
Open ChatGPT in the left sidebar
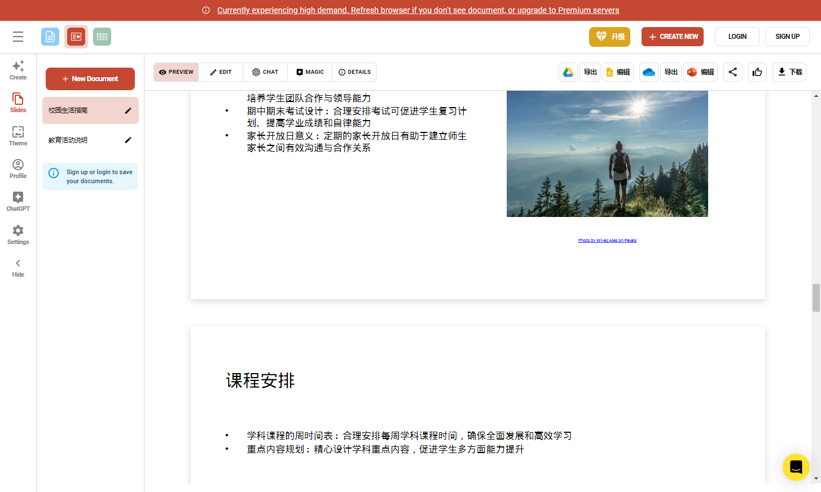pyautogui.click(x=18, y=201)
